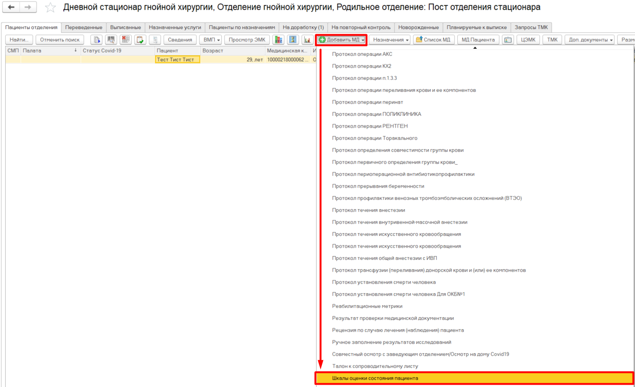Expand the Доп. документы dropdown

590,40
